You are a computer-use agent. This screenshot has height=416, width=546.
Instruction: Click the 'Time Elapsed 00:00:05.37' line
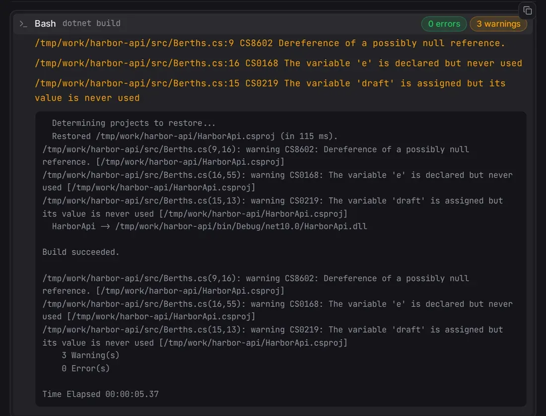(100, 394)
